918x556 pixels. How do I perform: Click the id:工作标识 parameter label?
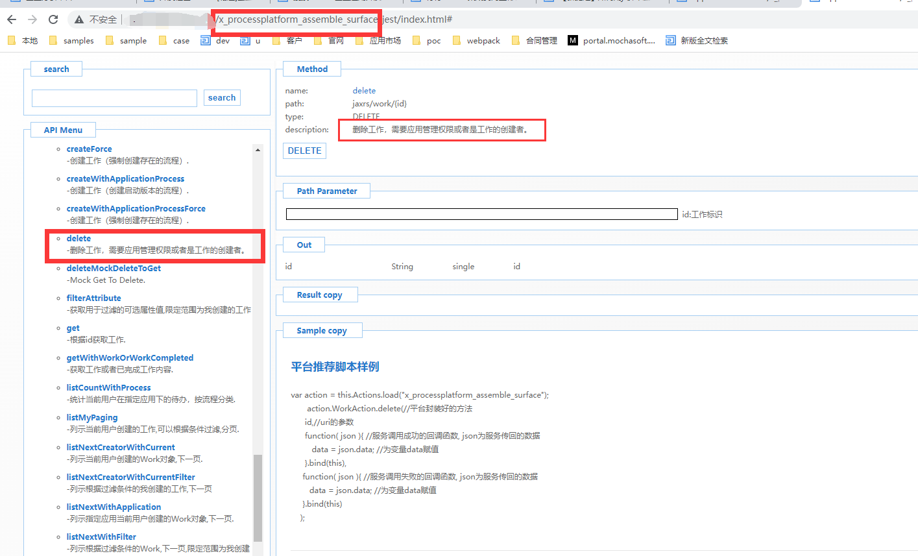point(702,214)
